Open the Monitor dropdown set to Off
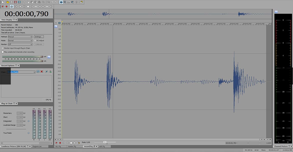This screenshot has width=293, height=152. pos(20,44)
